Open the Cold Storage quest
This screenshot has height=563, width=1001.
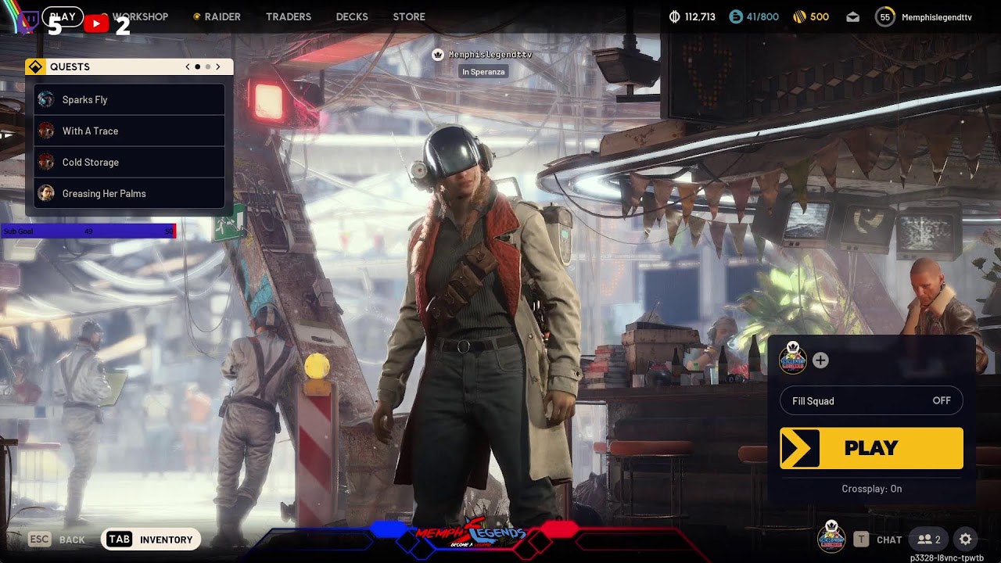129,162
